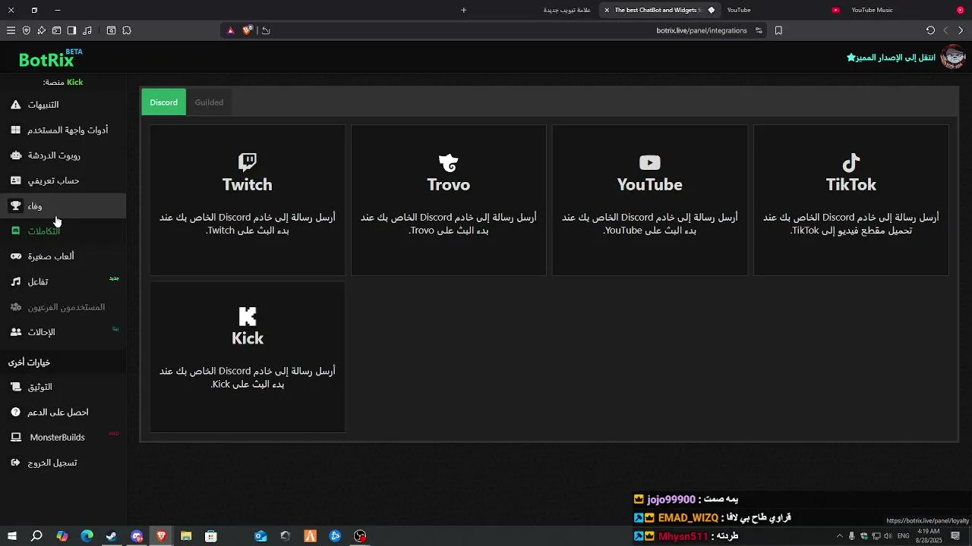Open حساب تعريفي in the sidebar
This screenshot has width=972, height=546.
[63, 180]
